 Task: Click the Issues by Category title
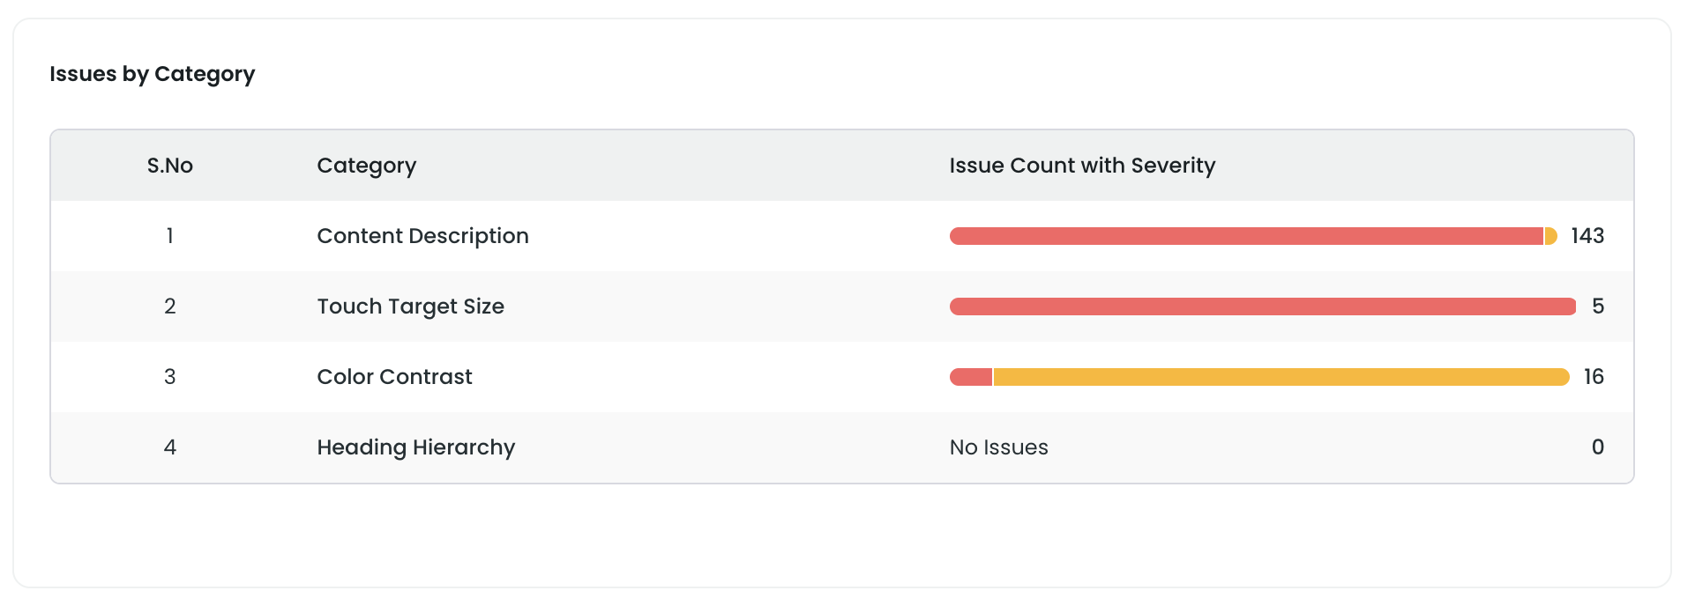coord(153,74)
